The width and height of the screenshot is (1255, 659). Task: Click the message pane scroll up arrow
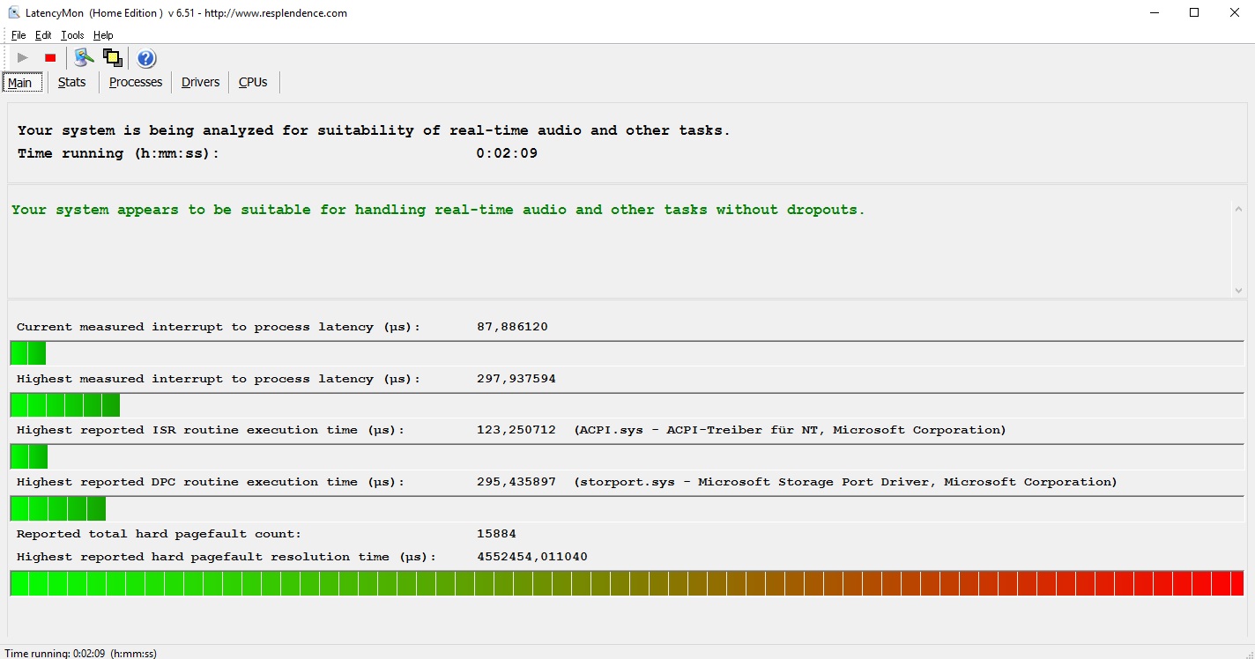1238,210
